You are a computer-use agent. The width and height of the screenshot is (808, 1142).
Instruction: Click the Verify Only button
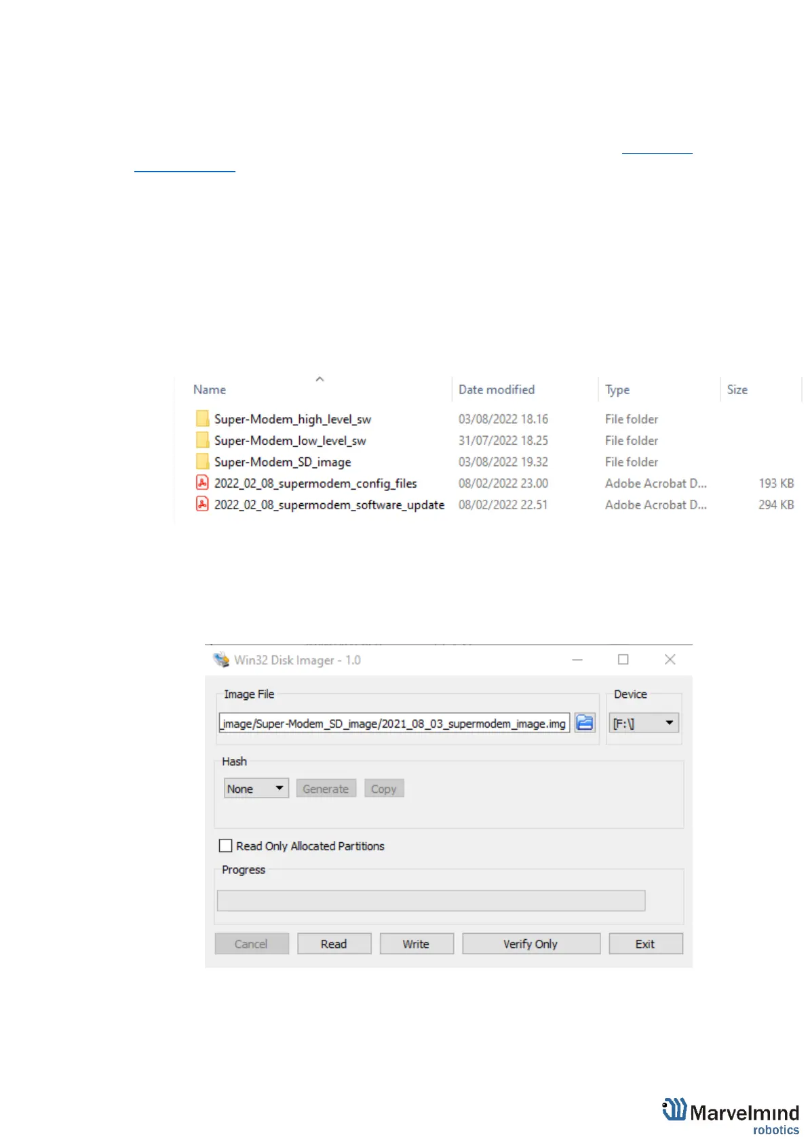point(531,943)
